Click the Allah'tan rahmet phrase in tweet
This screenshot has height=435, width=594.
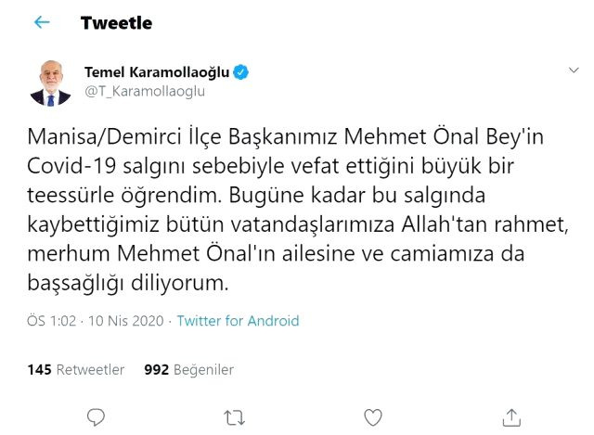[484, 224]
